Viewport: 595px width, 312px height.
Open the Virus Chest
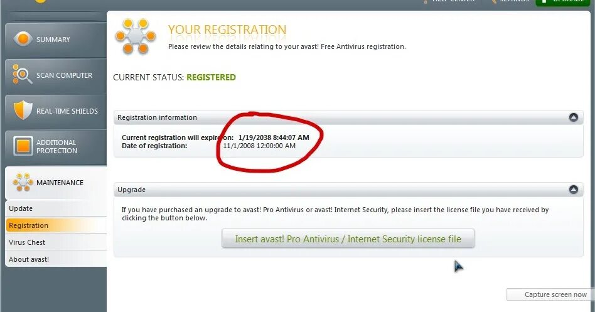point(27,242)
